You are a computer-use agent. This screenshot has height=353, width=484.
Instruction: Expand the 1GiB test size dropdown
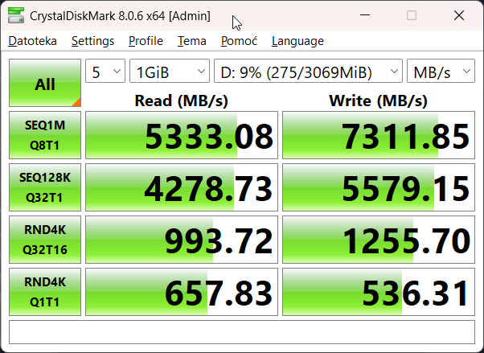pyautogui.click(x=170, y=71)
